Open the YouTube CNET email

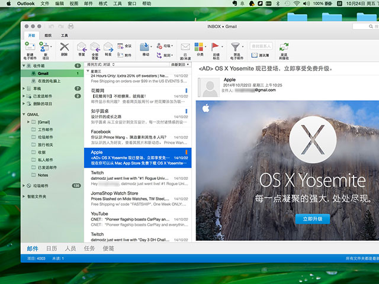[x=138, y=220]
